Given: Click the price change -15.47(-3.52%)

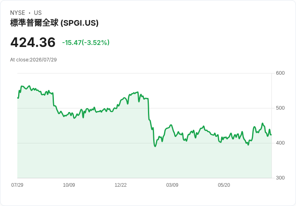Looking at the screenshot, I should pos(86,43).
